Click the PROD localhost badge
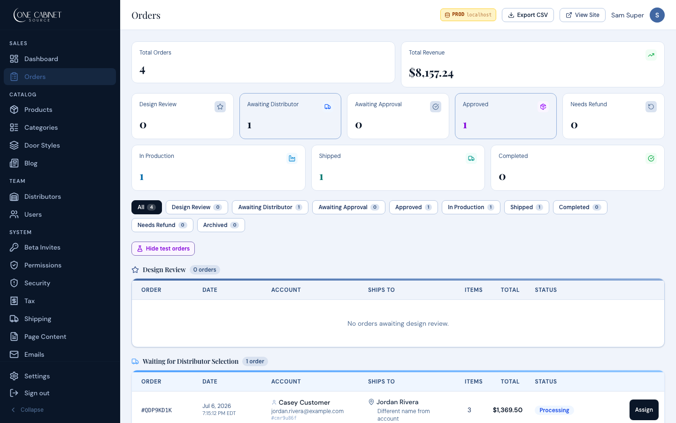The height and width of the screenshot is (423, 676). (468, 15)
